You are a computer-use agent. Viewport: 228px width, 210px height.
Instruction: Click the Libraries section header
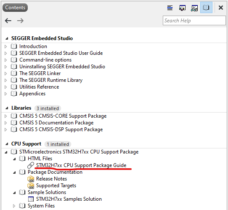tap(21, 108)
